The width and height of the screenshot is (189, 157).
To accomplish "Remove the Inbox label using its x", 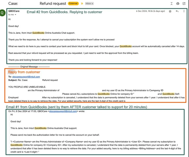I will 92,4.
